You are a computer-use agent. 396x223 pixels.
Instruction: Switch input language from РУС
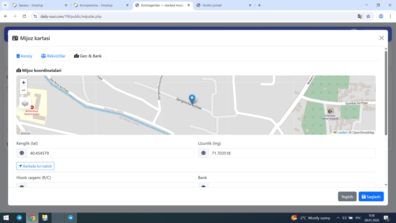(x=358, y=218)
